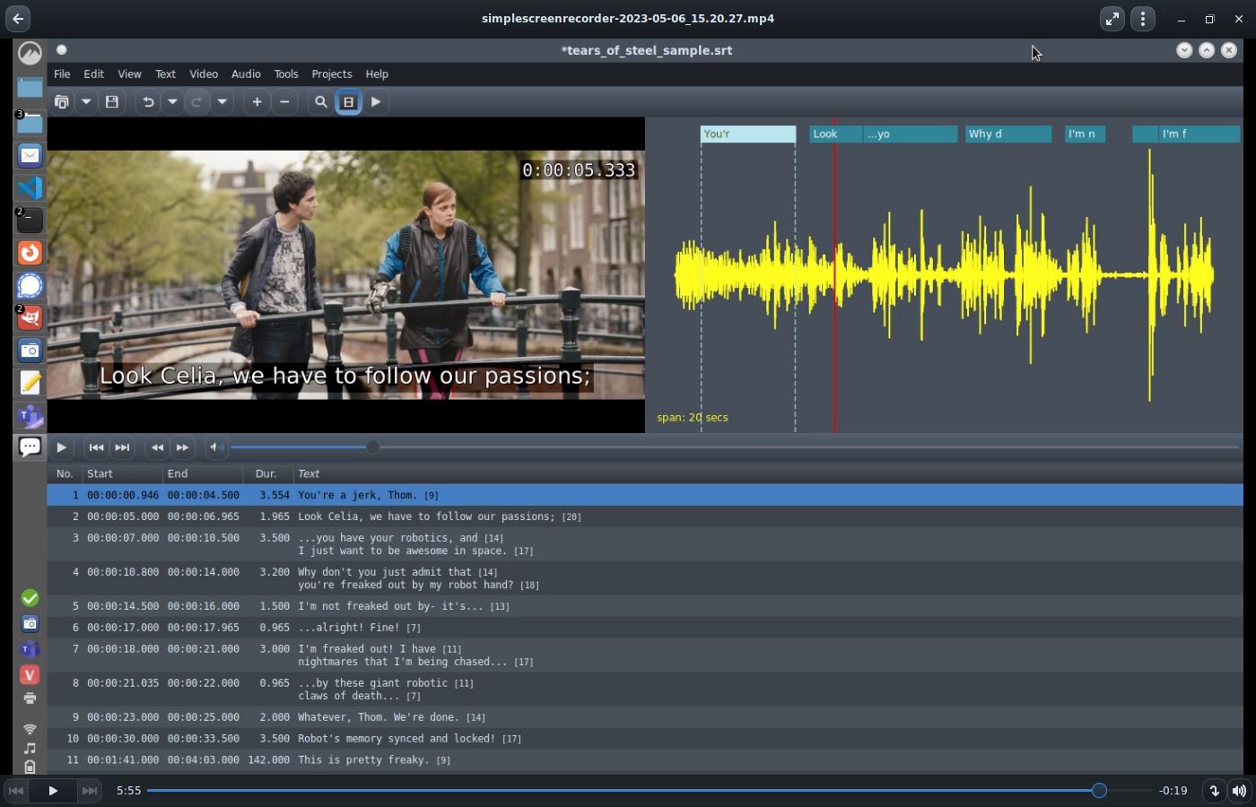Open the Text menu

[x=166, y=74]
